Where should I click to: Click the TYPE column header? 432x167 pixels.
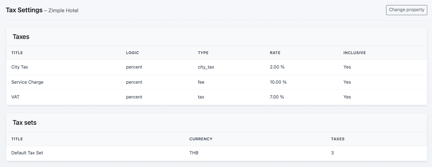click(x=203, y=53)
